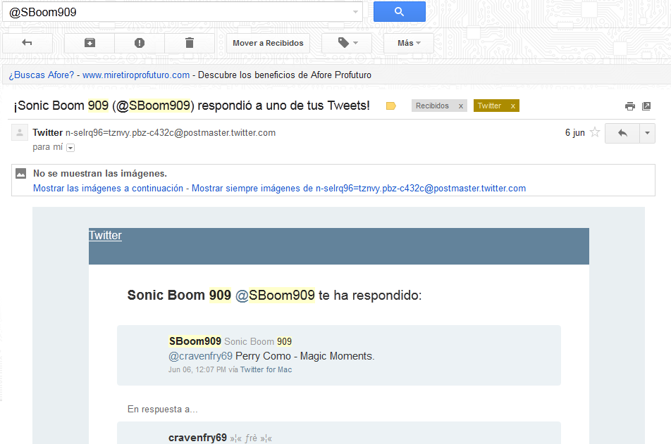
Task: Click the ¿Buscas Afore? ad link
Action: tap(42, 75)
